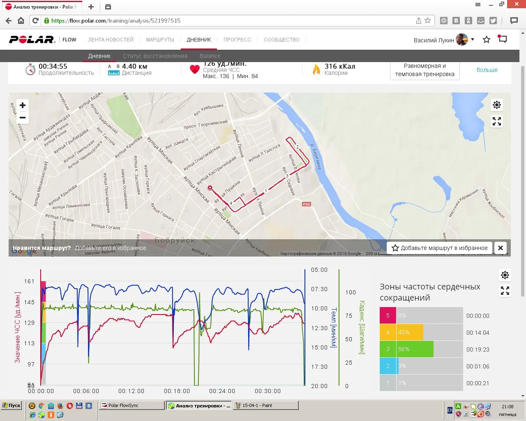This screenshot has width=526, height=421.
Task: Open Равномерная и темповая тренировка selector
Action: (x=424, y=70)
